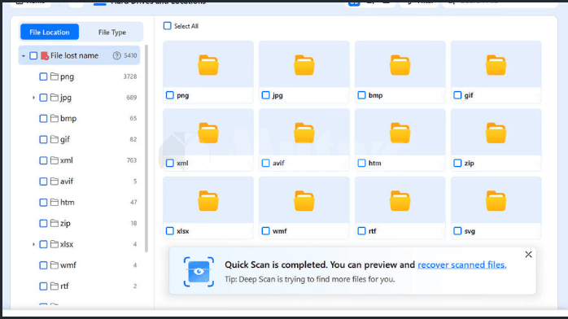Image resolution: width=568 pixels, height=319 pixels.
Task: Click the wmf folder icon in the tree
Action: pyautogui.click(x=55, y=265)
